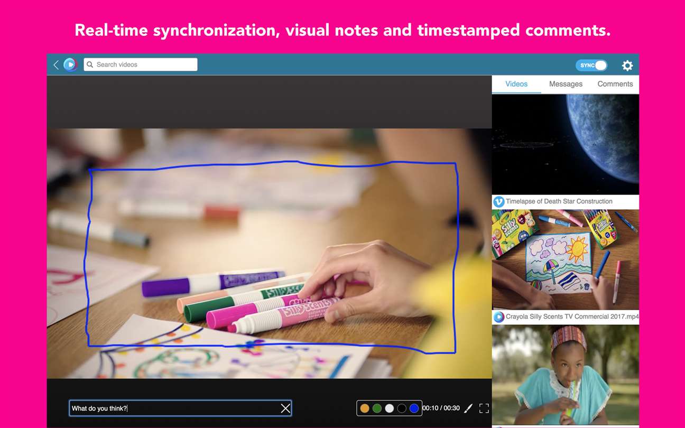Switch to the Messages tab
This screenshot has height=428, width=685.
tap(566, 84)
